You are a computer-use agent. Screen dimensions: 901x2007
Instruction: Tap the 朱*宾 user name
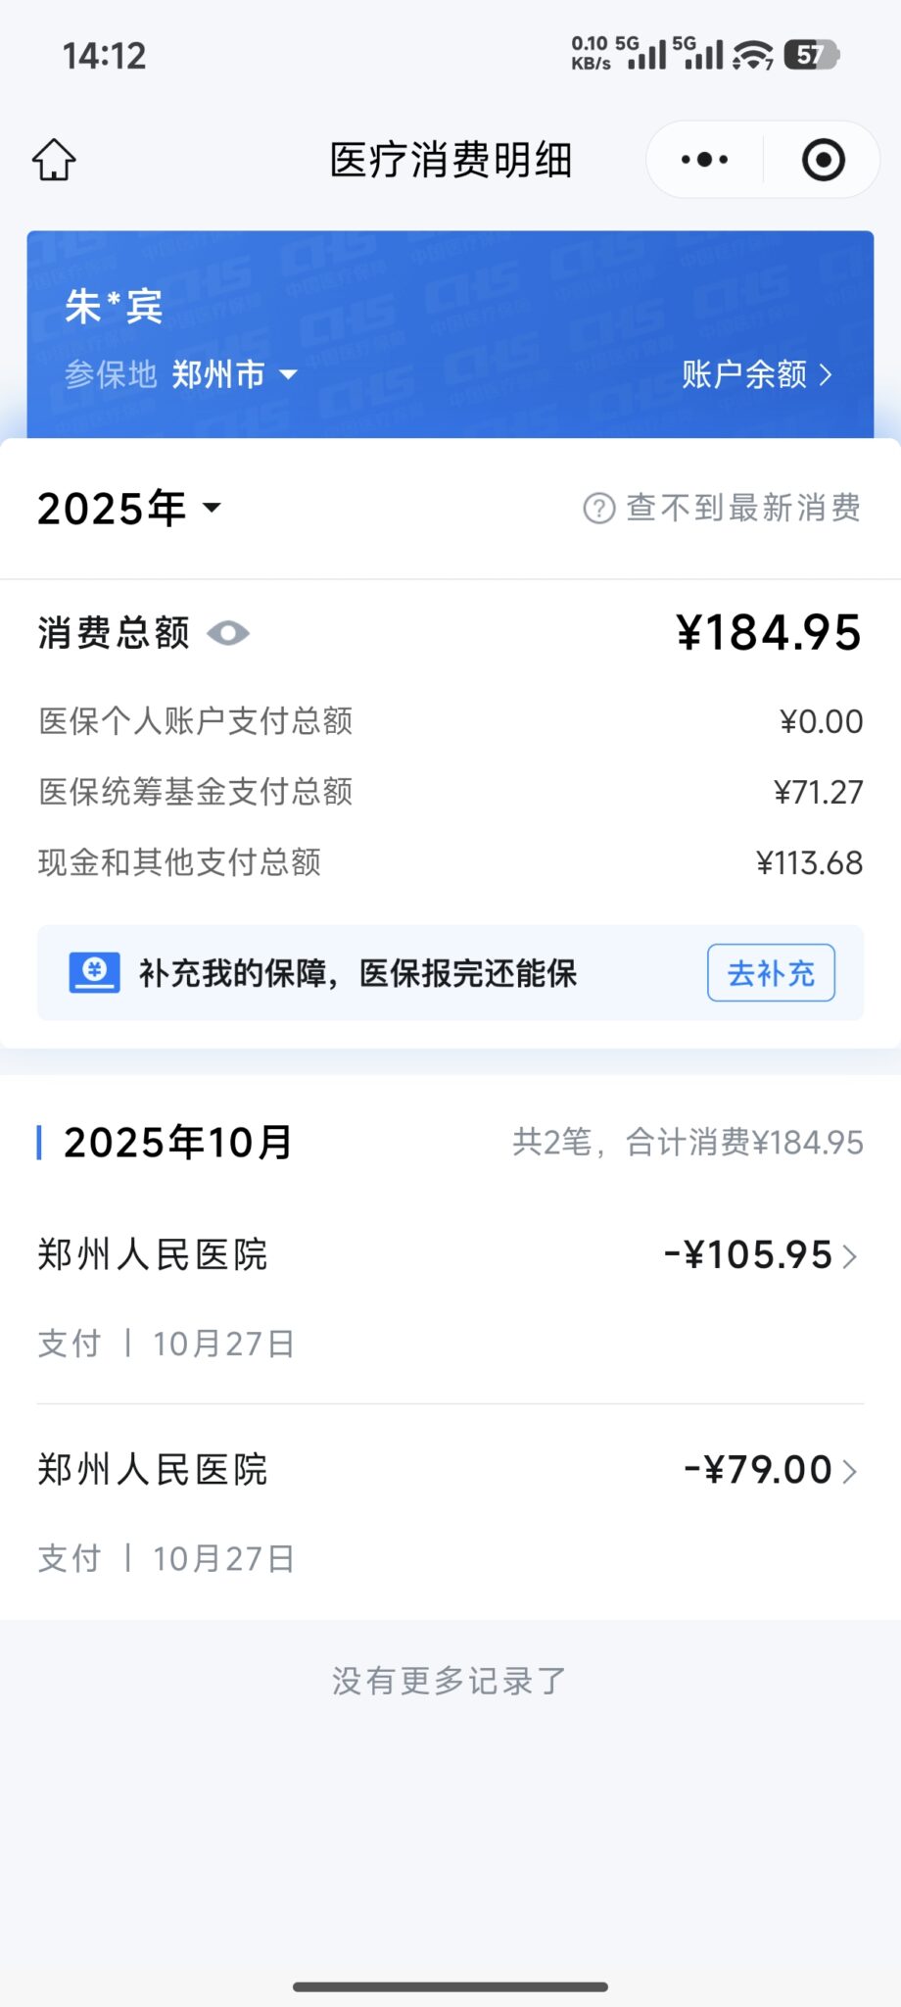click(x=114, y=307)
